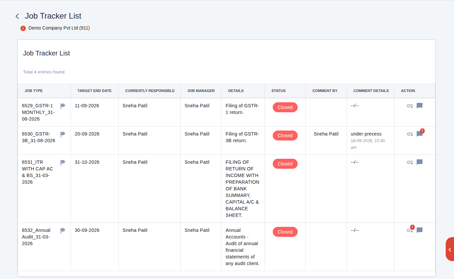The height and width of the screenshot is (279, 454).
Task: Click the JOB MANAGER column header
Action: pyautogui.click(x=201, y=91)
